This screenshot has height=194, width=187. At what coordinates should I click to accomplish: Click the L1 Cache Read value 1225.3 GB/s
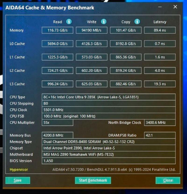(57, 57)
